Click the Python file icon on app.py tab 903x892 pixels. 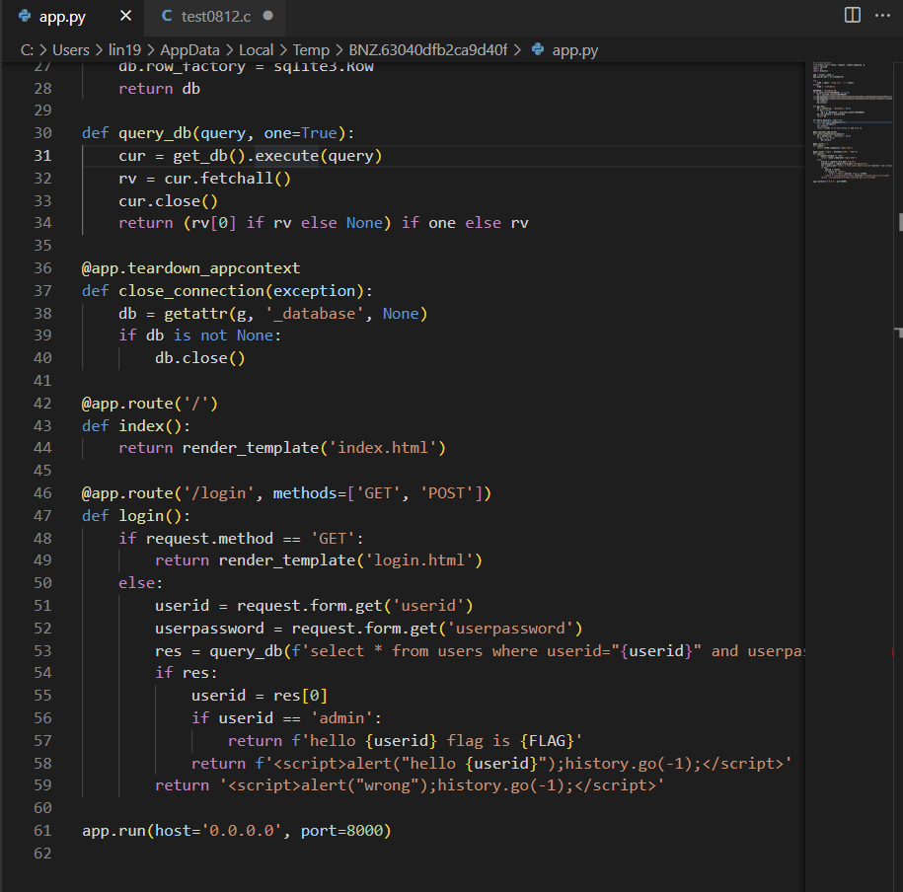(x=25, y=16)
